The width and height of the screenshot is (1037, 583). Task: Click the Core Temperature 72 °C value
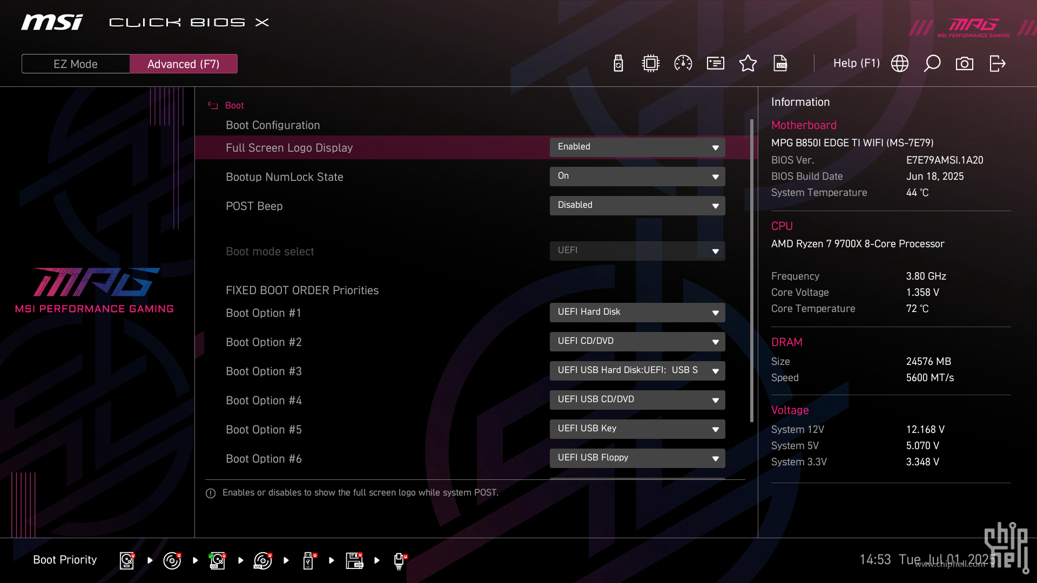917,309
